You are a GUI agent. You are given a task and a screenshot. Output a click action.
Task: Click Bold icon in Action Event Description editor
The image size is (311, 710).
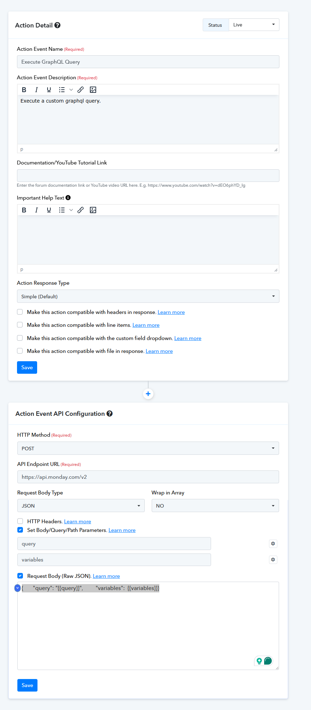(24, 90)
